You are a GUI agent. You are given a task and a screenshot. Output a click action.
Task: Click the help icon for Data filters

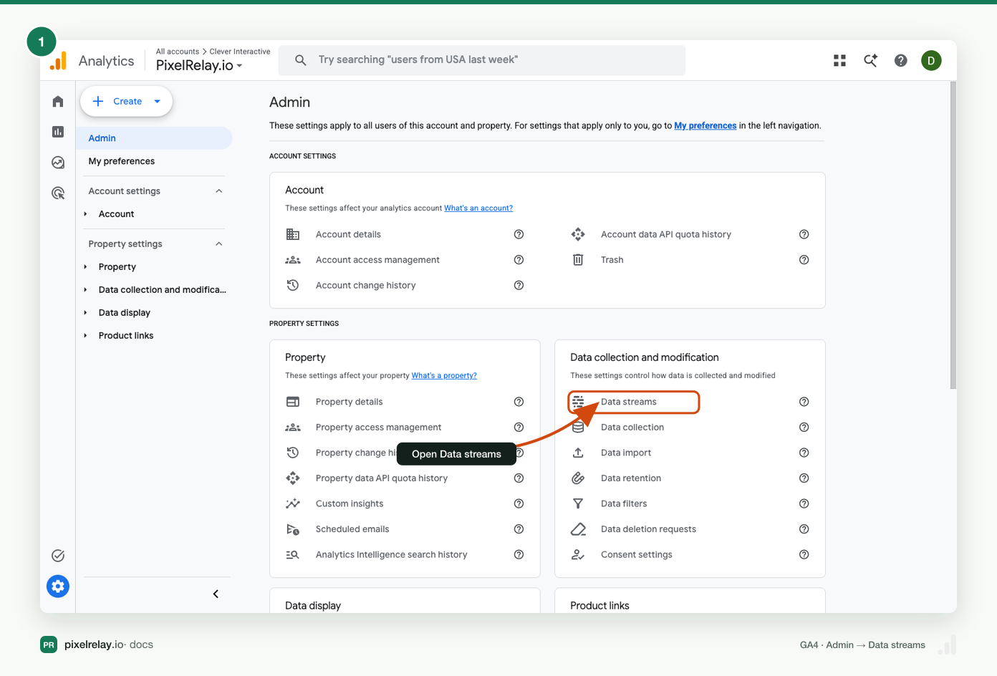[x=804, y=503]
